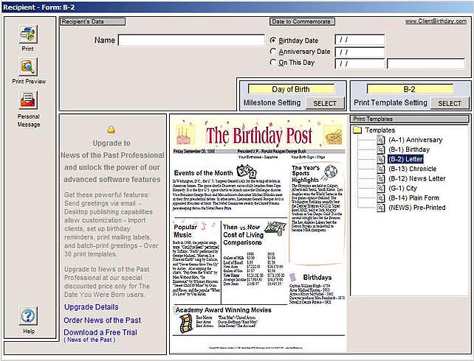The image size is (474, 361).
Task: Click SELECT for Print Template Setting
Action: (x=450, y=103)
